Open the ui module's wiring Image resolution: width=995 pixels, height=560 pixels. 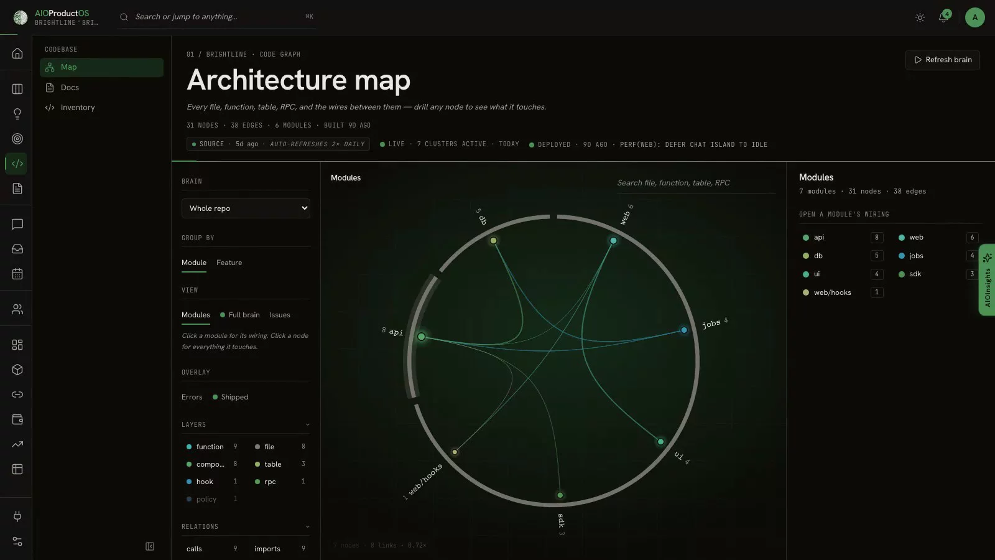pos(843,274)
